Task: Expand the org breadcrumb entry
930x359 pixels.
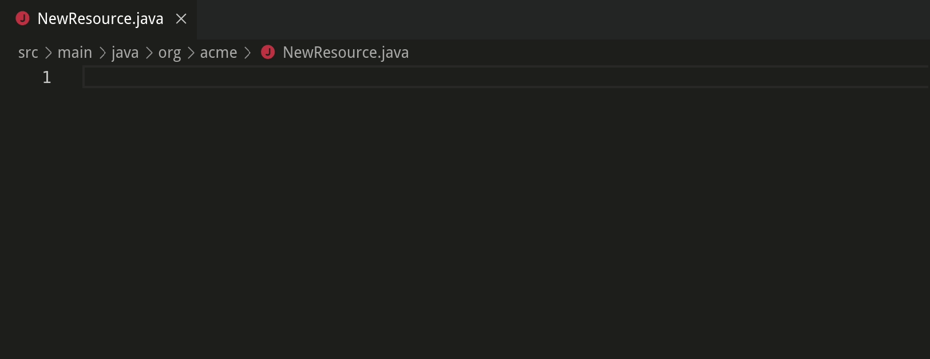Action: pos(169,52)
